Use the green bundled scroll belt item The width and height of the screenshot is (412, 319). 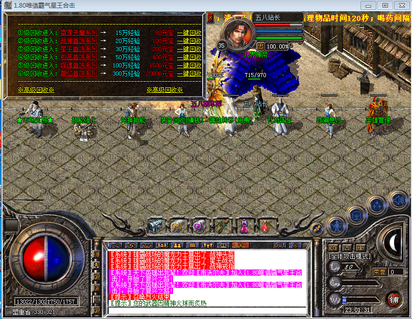pos(222,226)
